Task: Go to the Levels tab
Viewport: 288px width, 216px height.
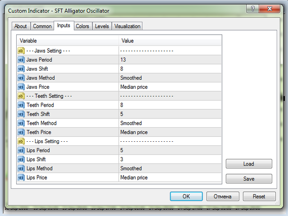Action: [102, 26]
